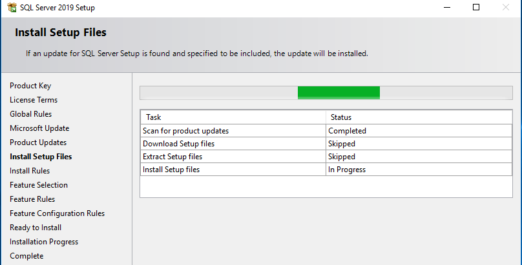The height and width of the screenshot is (265, 522).
Task: Select the Install Rules step
Action: pos(30,171)
